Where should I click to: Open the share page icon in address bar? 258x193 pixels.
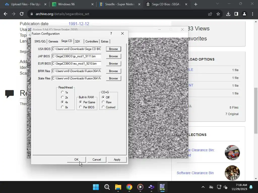(x=210, y=14)
